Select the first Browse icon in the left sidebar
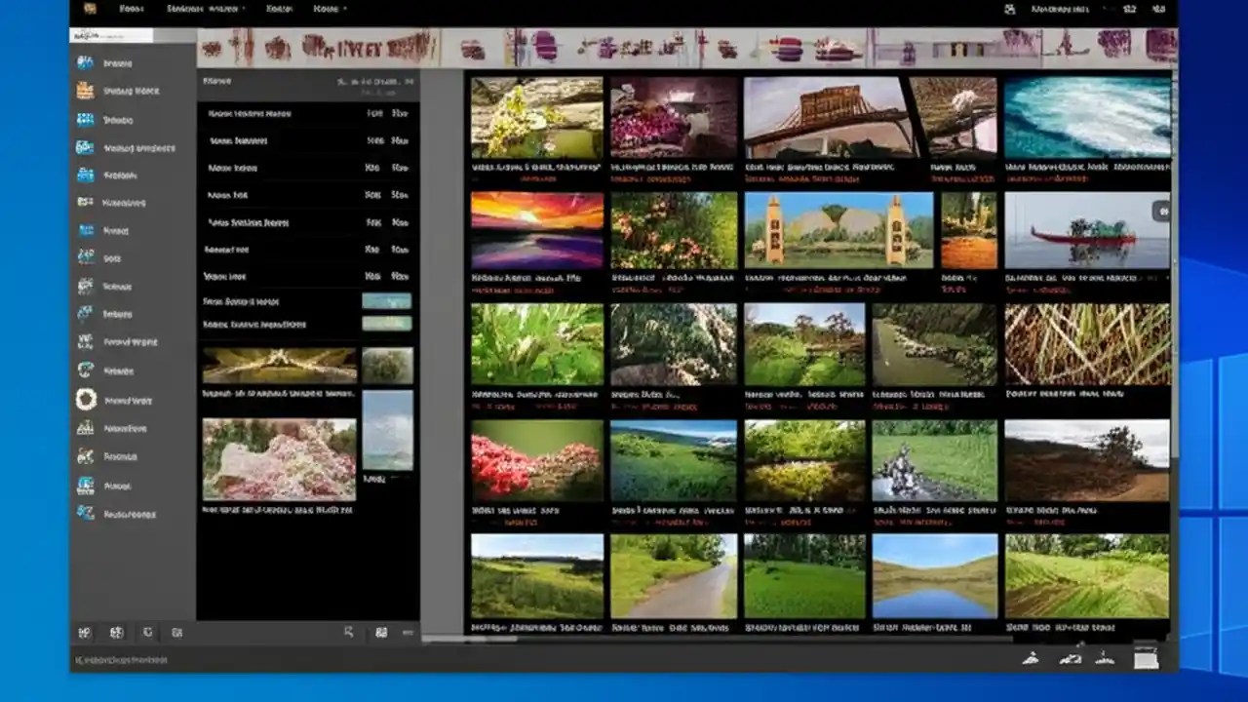 tap(86, 62)
